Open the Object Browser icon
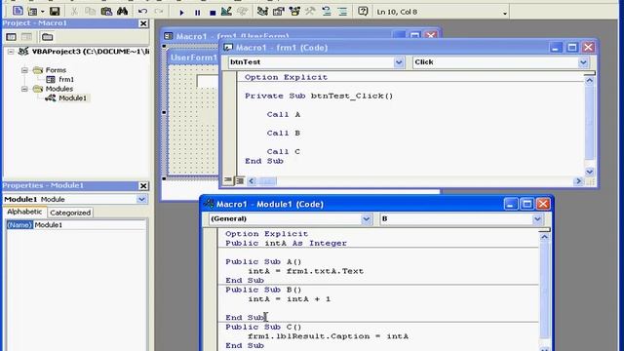 pyautogui.click(x=294, y=12)
